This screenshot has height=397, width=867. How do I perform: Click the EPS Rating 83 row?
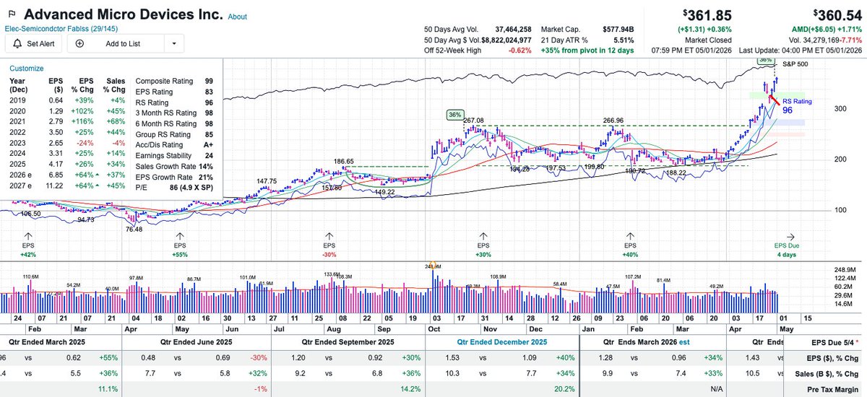(x=175, y=92)
